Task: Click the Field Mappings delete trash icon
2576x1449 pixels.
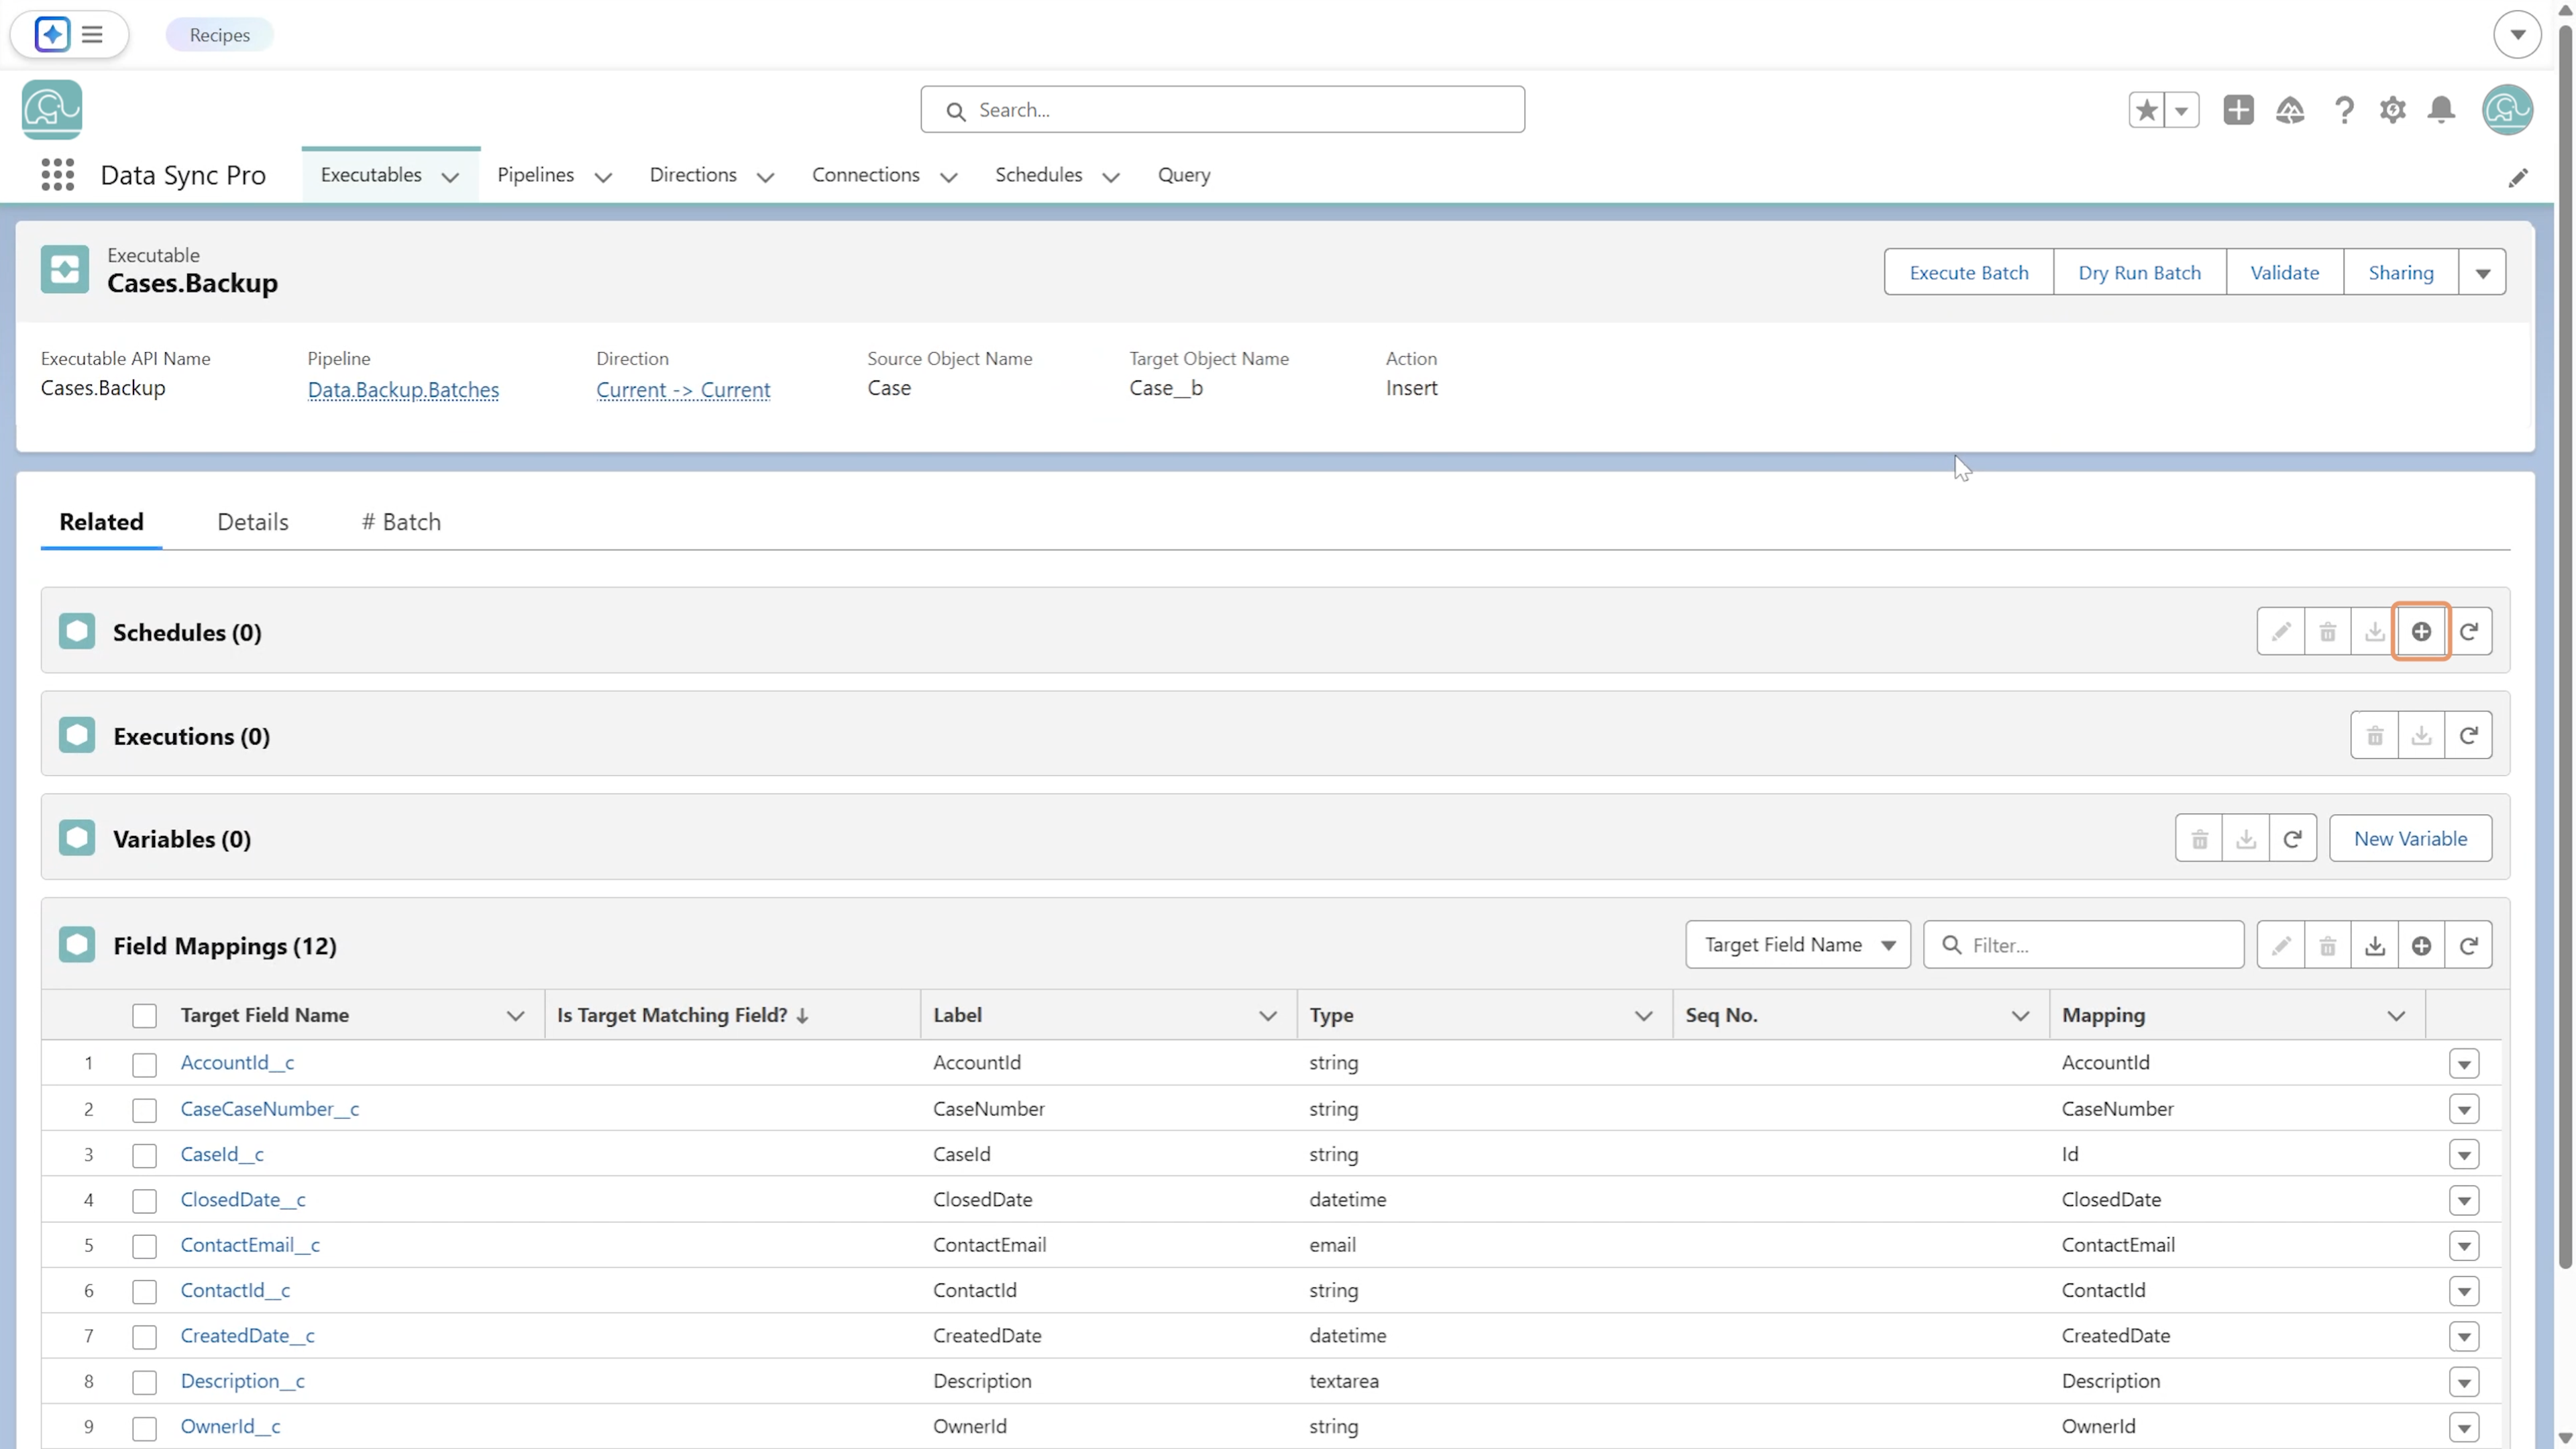Action: coord(2327,945)
